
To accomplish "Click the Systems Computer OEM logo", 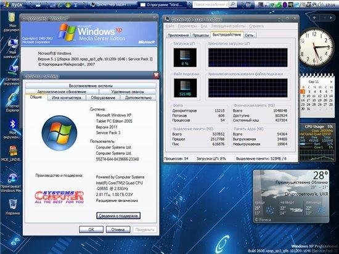I will pyautogui.click(x=59, y=197).
